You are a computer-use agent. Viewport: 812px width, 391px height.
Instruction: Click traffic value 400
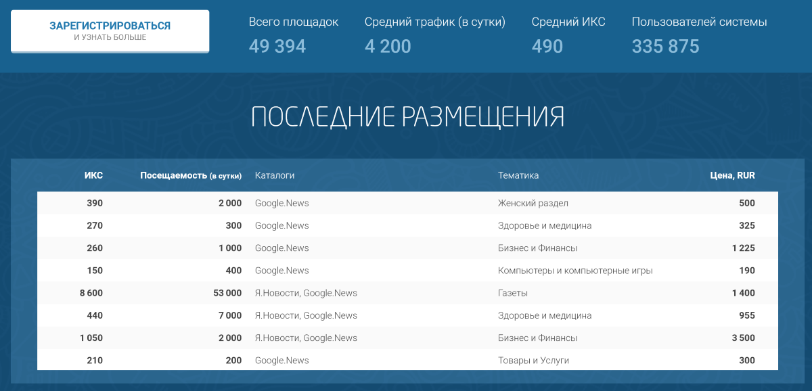coord(233,271)
